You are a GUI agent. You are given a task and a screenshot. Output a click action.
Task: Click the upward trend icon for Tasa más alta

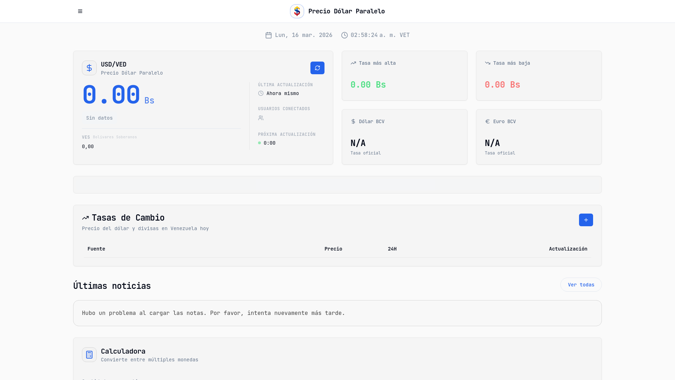coord(353,63)
